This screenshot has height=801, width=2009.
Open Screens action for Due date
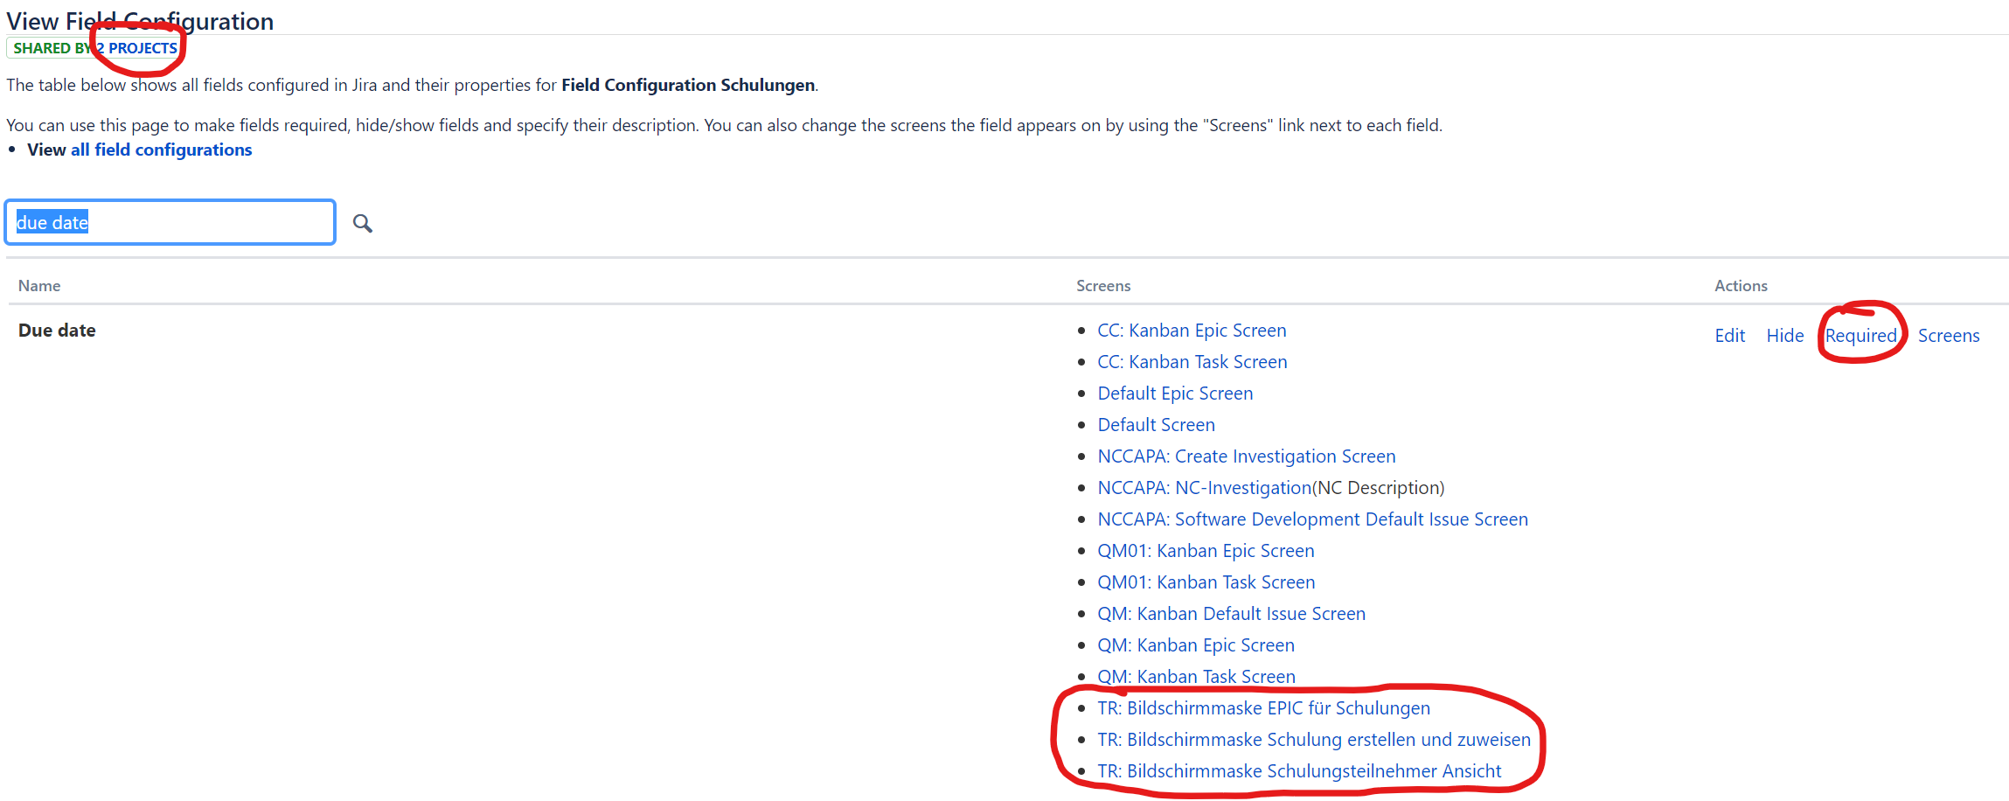[1949, 336]
